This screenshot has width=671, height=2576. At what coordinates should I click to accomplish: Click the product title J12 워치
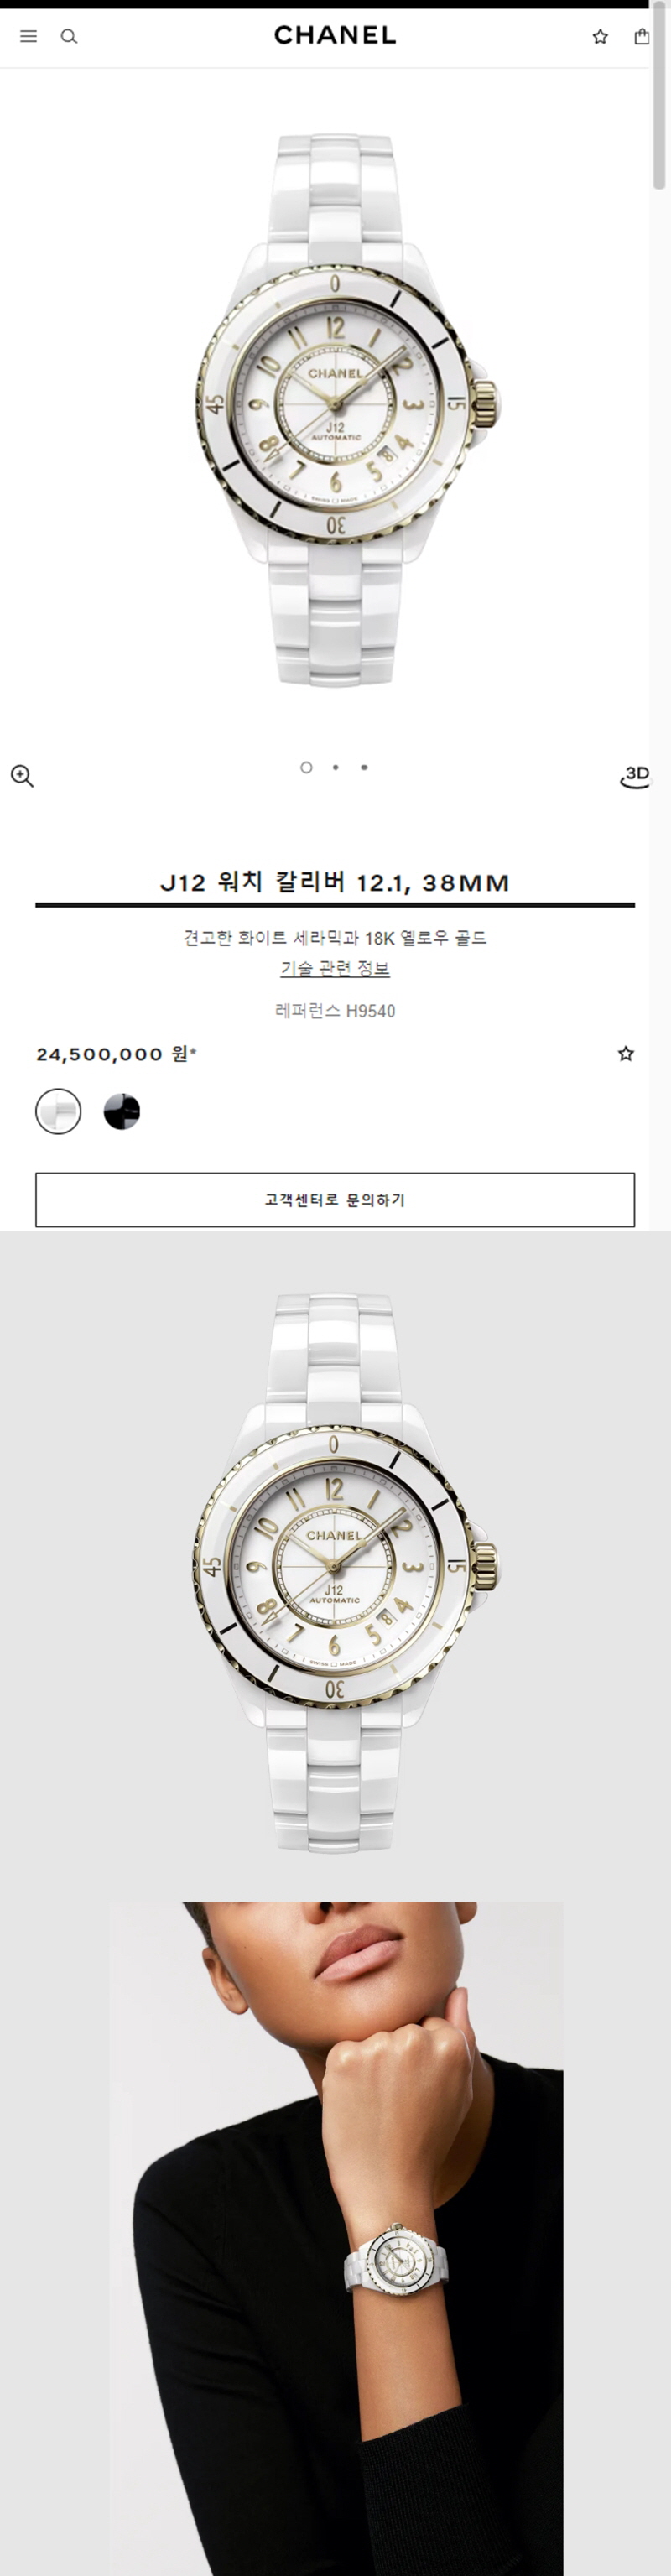(x=335, y=882)
